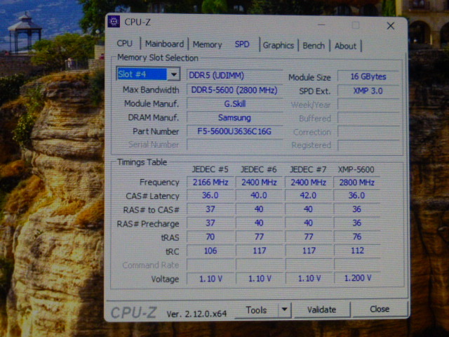Select the XMP tRC value 112
Viewport: 449px width, 337px height.
tap(357, 251)
